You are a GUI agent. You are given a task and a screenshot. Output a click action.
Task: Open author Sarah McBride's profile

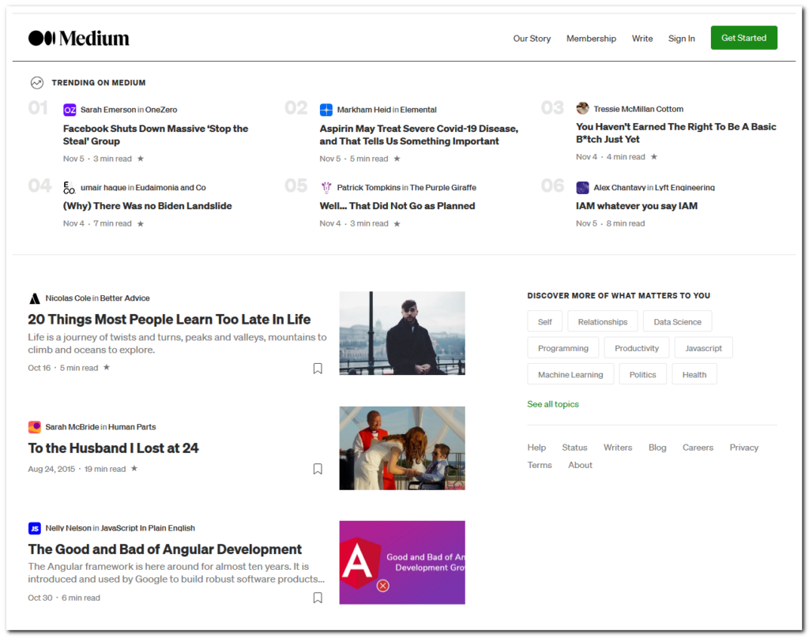pyautogui.click(x=72, y=427)
